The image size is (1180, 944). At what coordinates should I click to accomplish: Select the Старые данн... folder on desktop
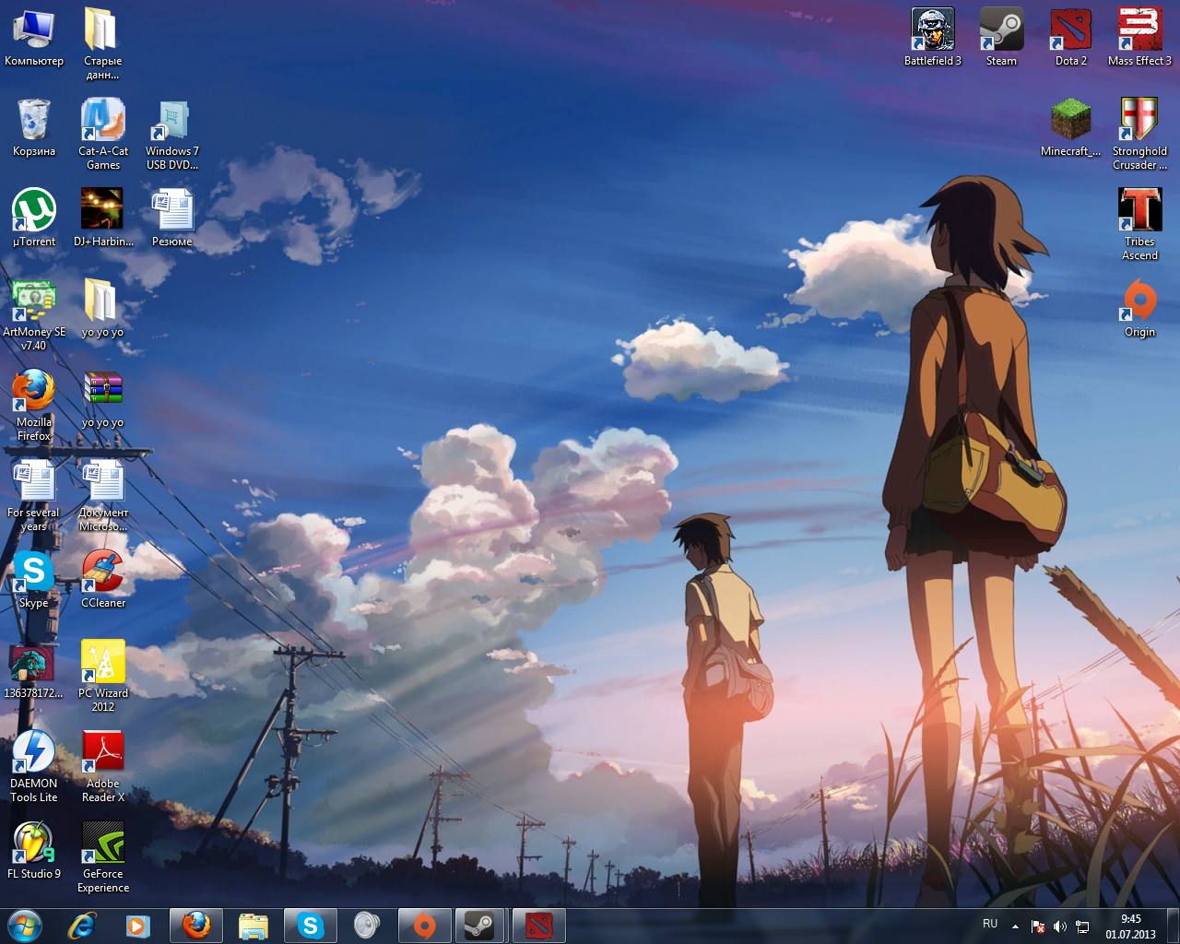pos(103,44)
